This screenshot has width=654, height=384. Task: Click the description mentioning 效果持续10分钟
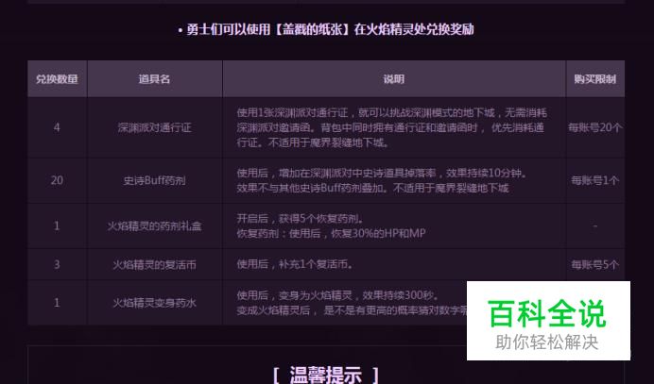pyautogui.click(x=382, y=181)
